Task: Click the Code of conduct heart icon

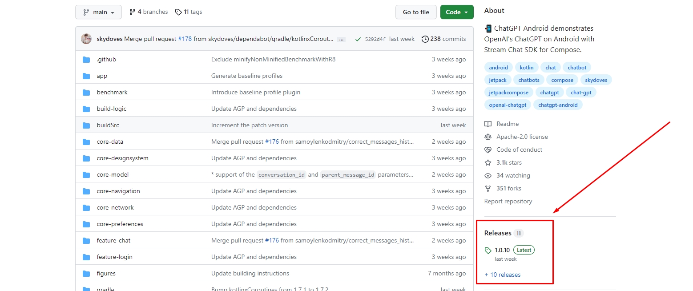Action: (488, 150)
